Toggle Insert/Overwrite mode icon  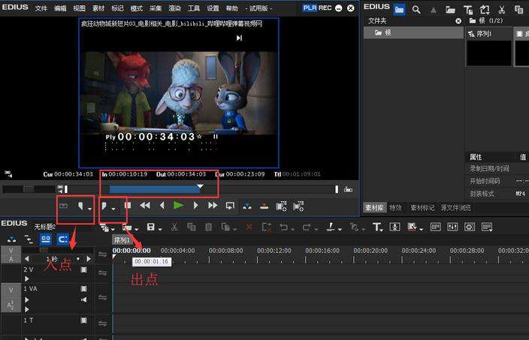pos(12,239)
